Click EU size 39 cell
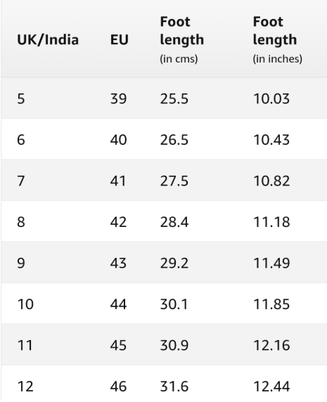327x402 pixels. [x=118, y=98]
